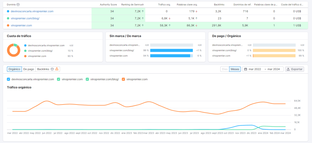Viewport: 312px width, 143px height.
Task: Click the 3,2K backlinks value
Action: (x=218, y=12)
